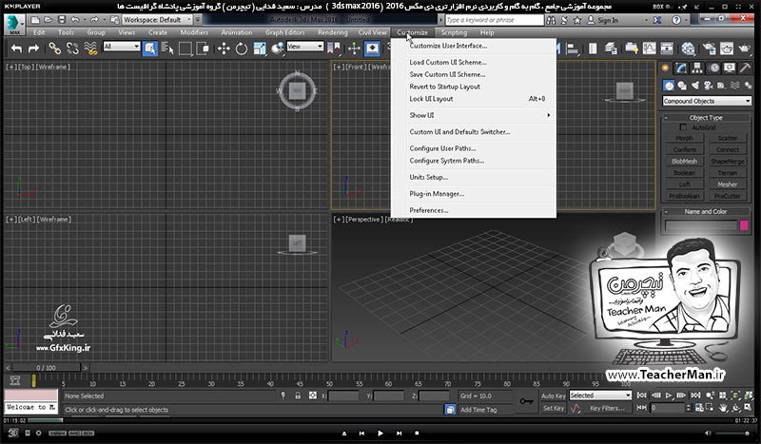Click the Rendered Frame Window icon
Viewport: 761px width, 444px height.
727,48
